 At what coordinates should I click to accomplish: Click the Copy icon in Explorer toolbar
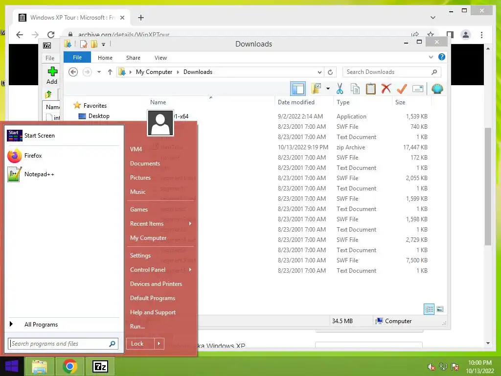(x=355, y=89)
